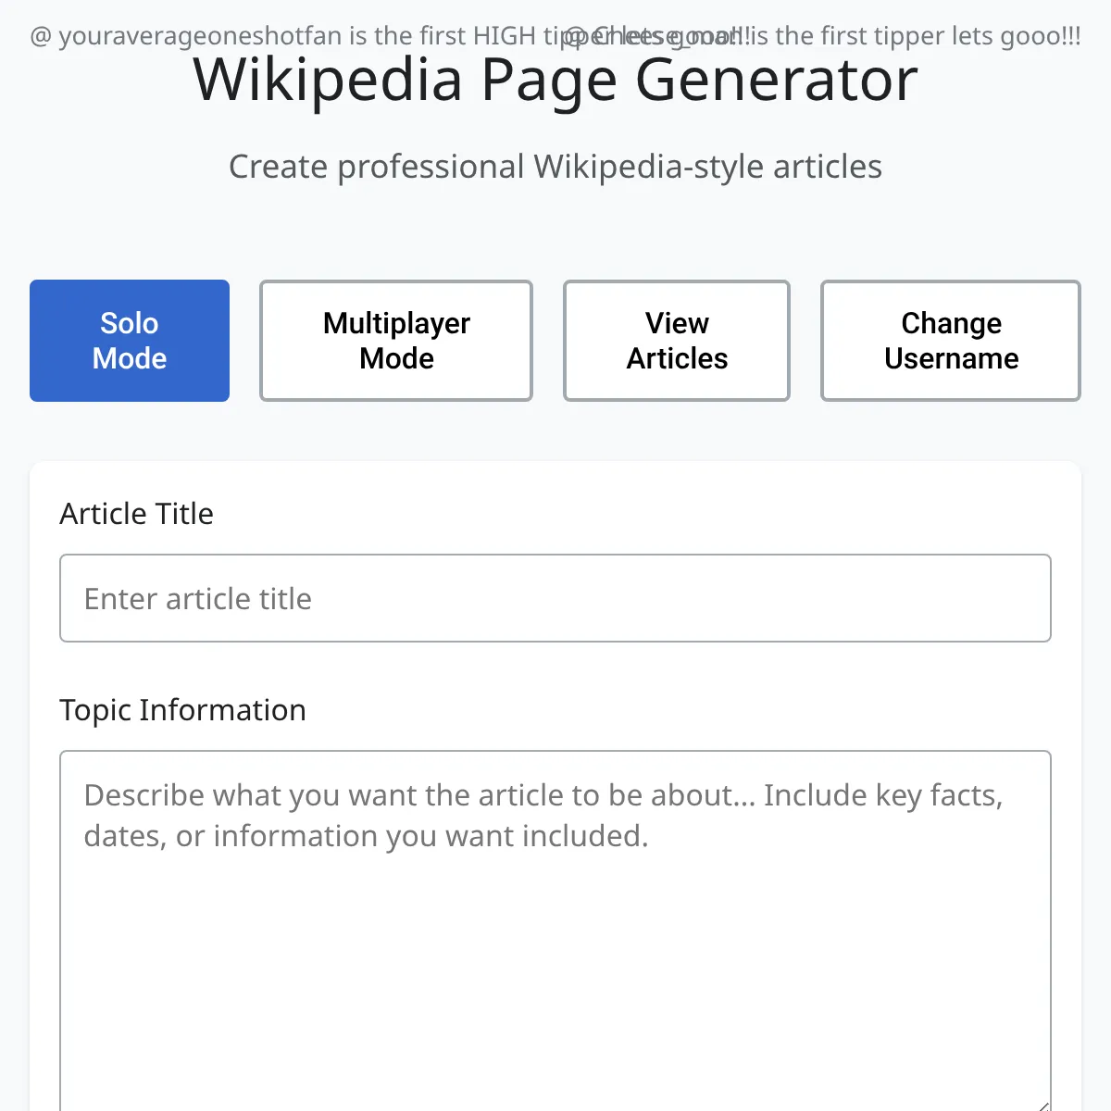Screen dimensions: 1111x1111
Task: Click the "Topic Information" field label
Action: (182, 710)
